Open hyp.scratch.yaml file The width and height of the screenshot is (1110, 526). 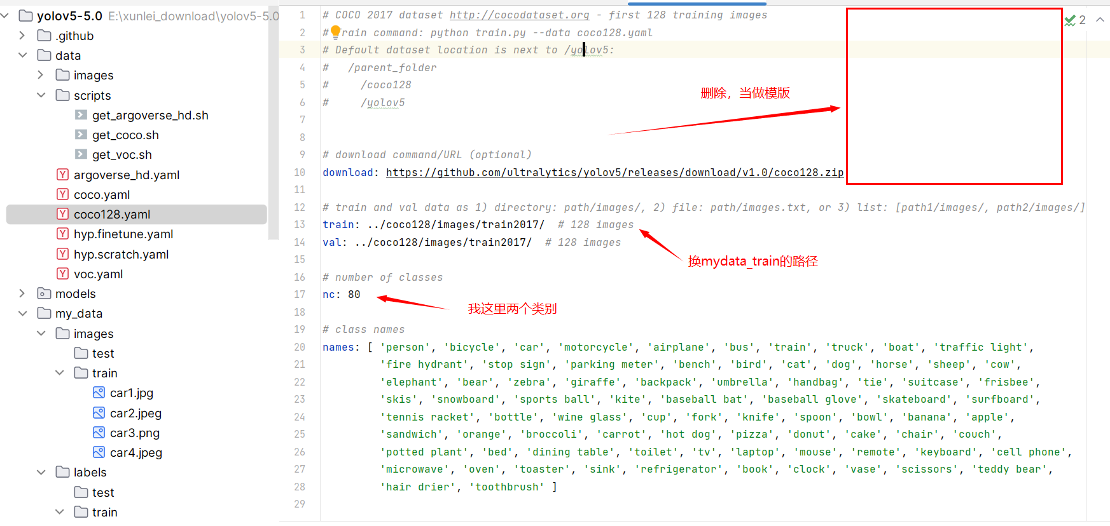point(121,254)
